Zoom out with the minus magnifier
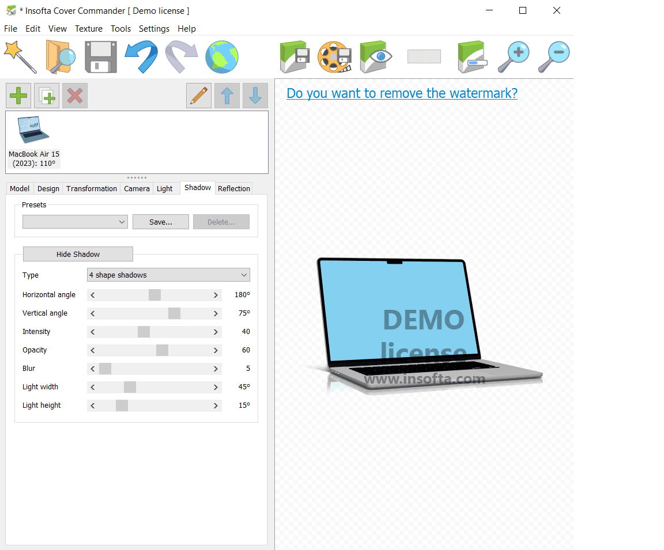The image size is (664, 550). click(554, 56)
